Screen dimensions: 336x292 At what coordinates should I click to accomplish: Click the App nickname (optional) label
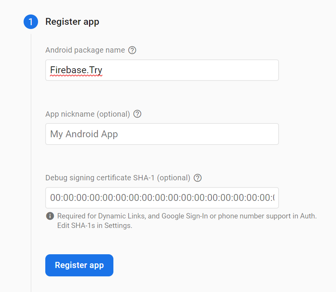88,114
